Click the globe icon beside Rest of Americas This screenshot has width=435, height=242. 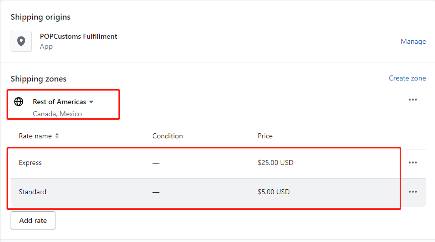tap(19, 102)
